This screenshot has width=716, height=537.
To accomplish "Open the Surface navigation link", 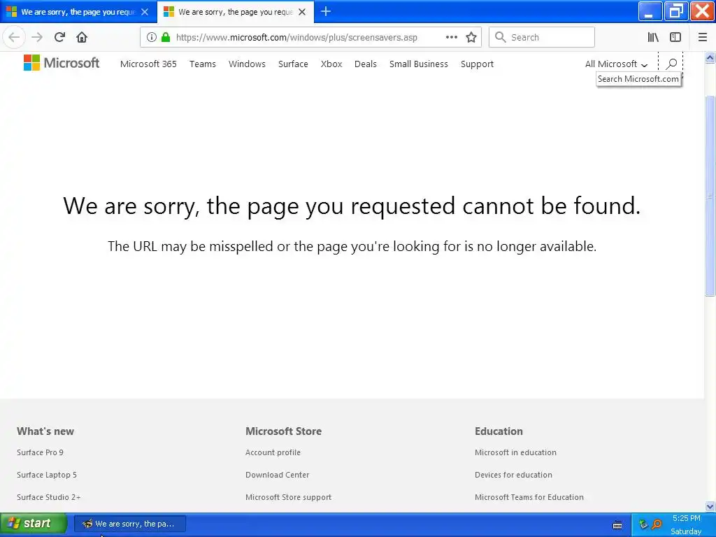I will coord(293,64).
